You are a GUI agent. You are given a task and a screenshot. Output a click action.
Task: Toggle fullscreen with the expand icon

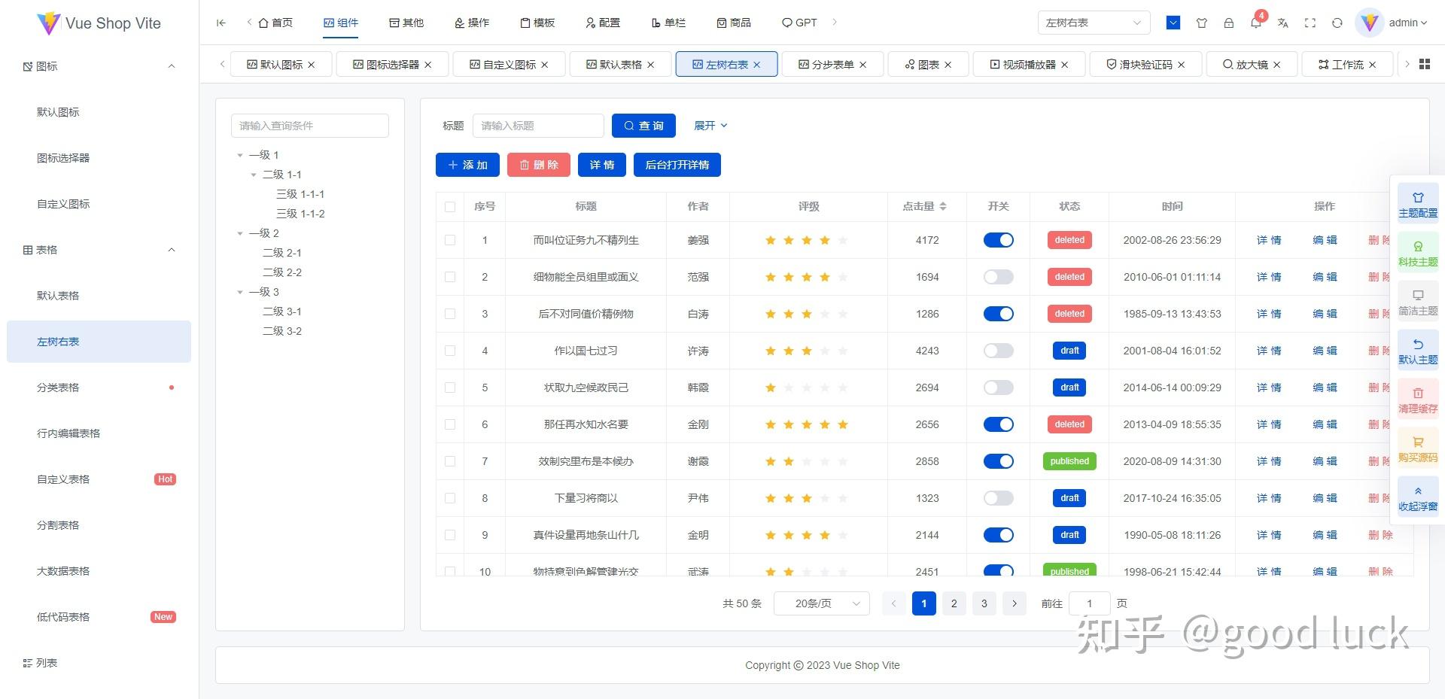[1310, 23]
